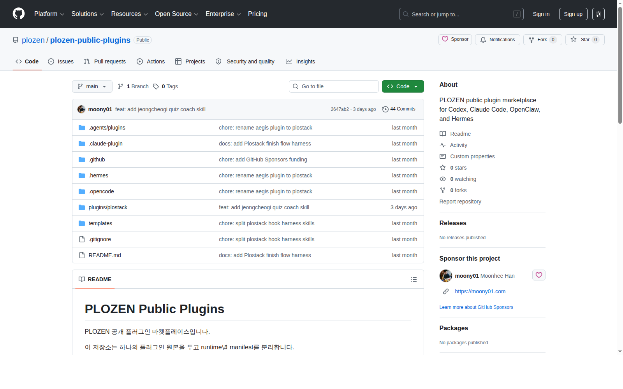Click the branch icon beside 1 Branch
This screenshot has height=389, width=623.
(121, 86)
